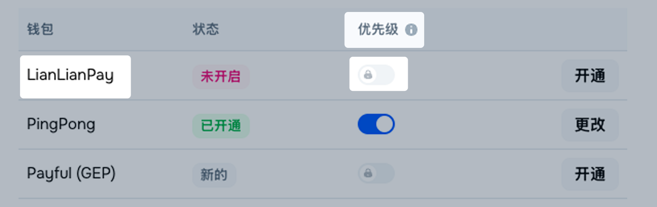Viewport: 657px width, 207px height.
Task: Click the 未开启 status badge
Action: (220, 77)
